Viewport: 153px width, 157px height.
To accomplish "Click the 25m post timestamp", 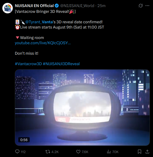I will click(101, 6).
